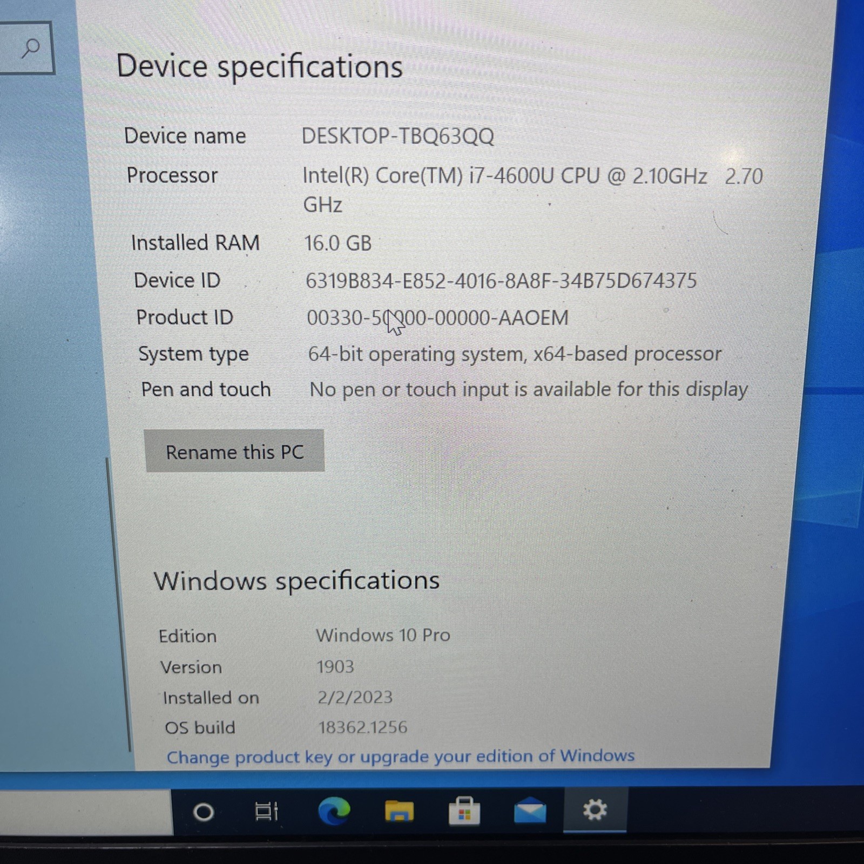Open File Explorer from the taskbar
This screenshot has height=864, width=864.
point(399,811)
